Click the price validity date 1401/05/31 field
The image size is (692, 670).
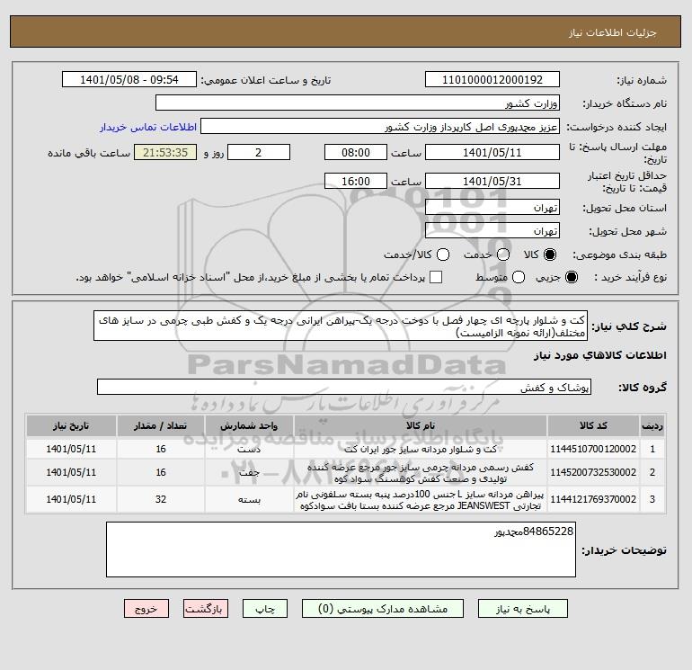pos(492,181)
